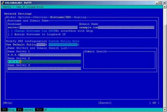The width and height of the screenshot is (167, 112).
Task: Switch to the Overview tab
Action: [40, 17]
